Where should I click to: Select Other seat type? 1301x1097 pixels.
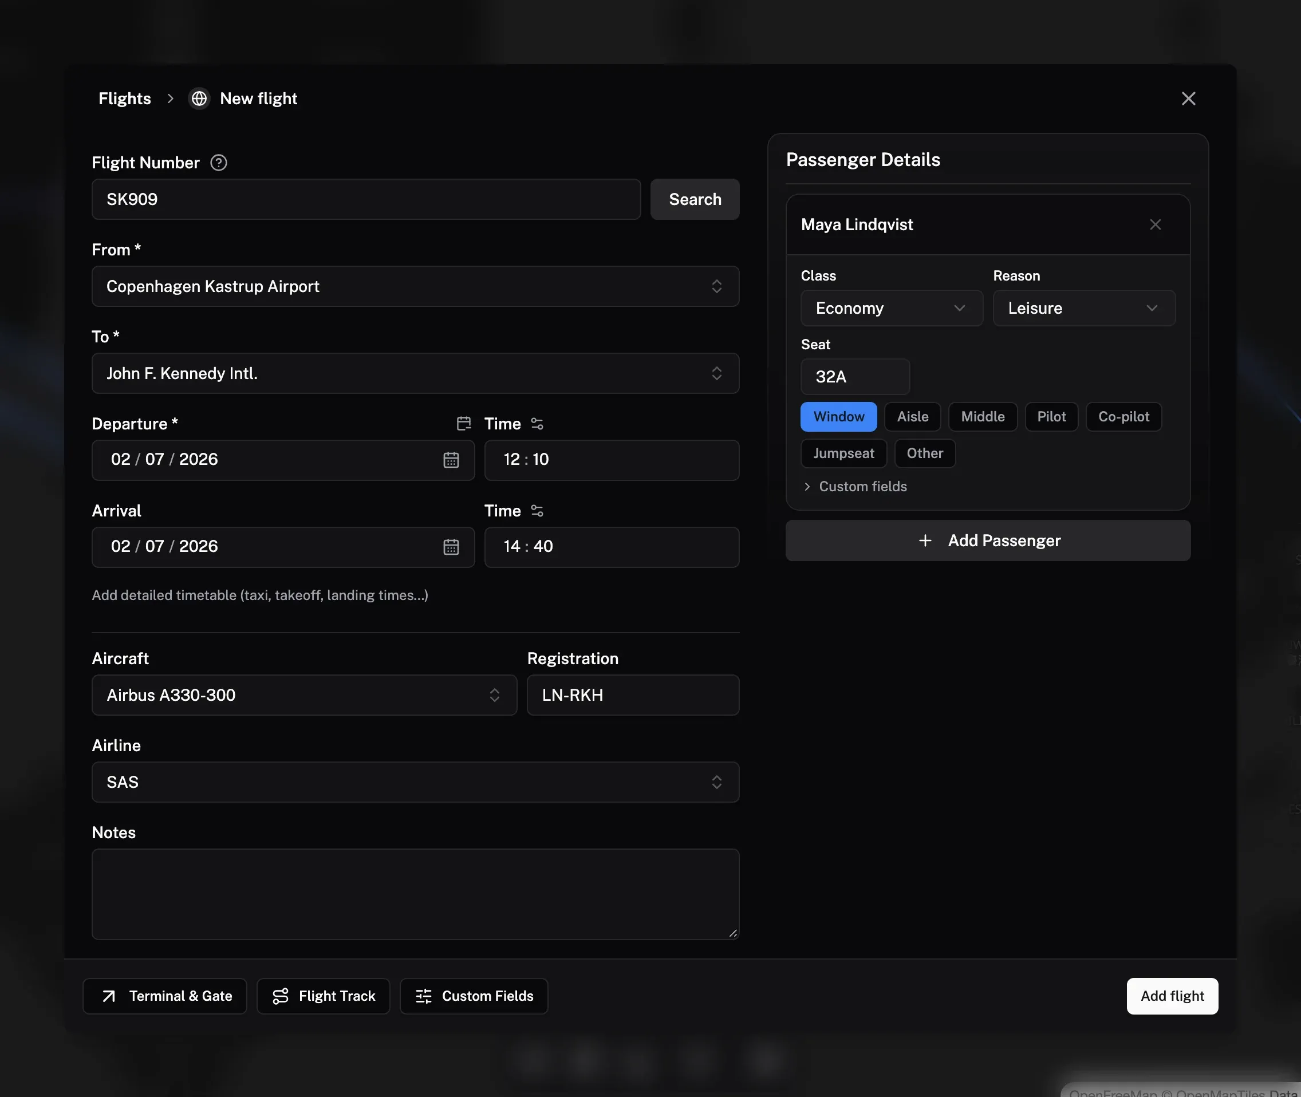coord(925,453)
